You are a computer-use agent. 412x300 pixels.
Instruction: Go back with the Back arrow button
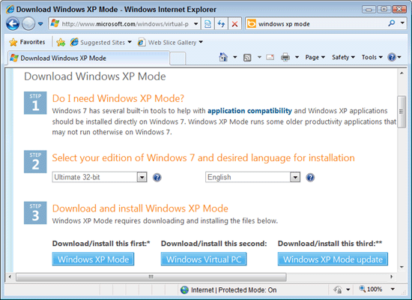click(13, 24)
